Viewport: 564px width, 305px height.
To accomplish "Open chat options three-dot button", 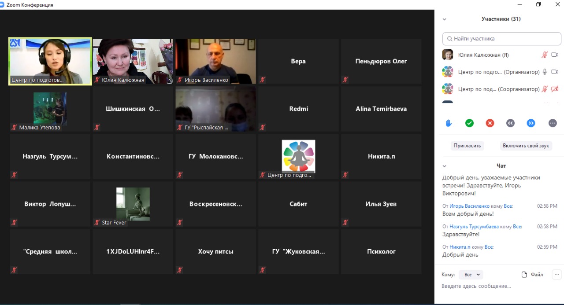I will [x=557, y=275].
